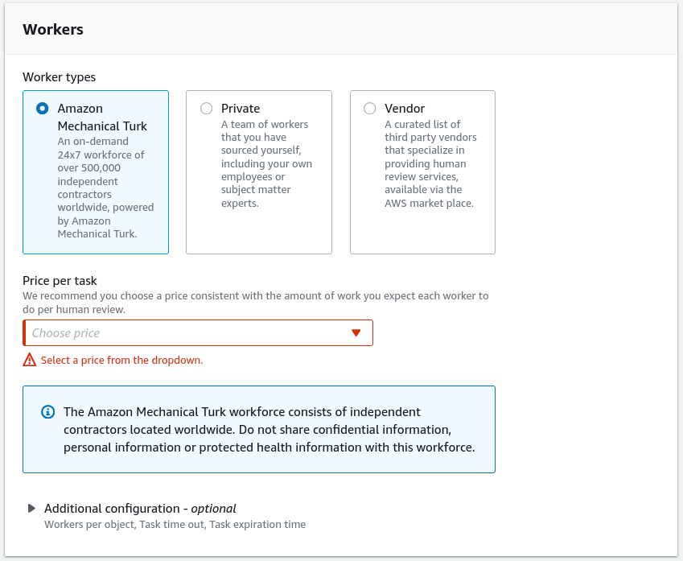Click the Price per task recommendation description

(256, 303)
